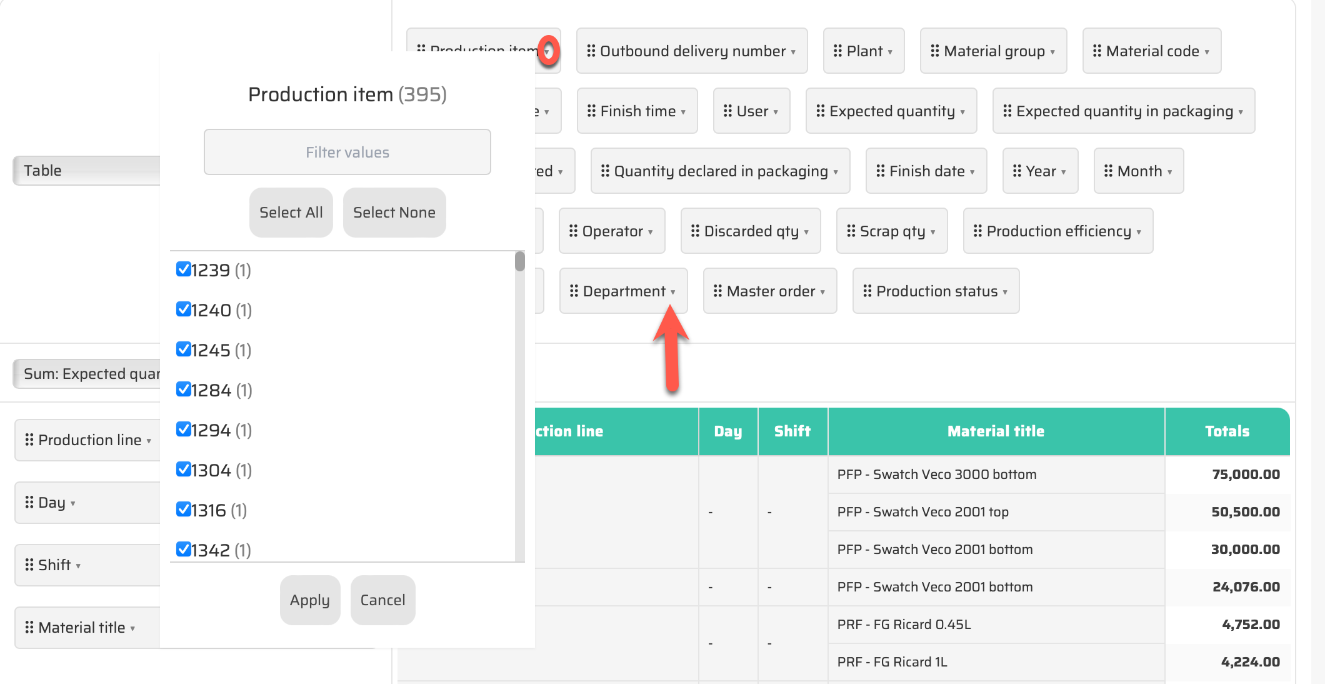Uncheck the 1284 production item checkbox
The image size is (1325, 684).
[183, 390]
